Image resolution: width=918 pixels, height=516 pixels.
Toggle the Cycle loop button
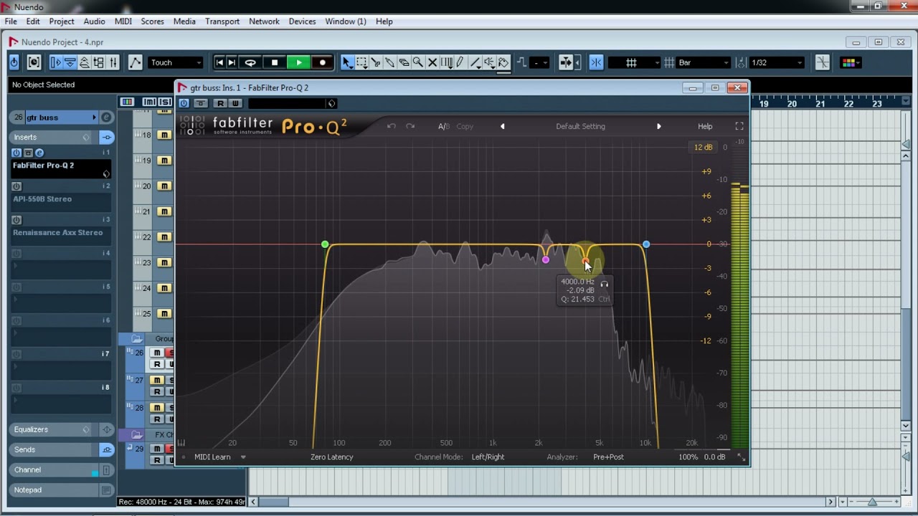point(250,62)
